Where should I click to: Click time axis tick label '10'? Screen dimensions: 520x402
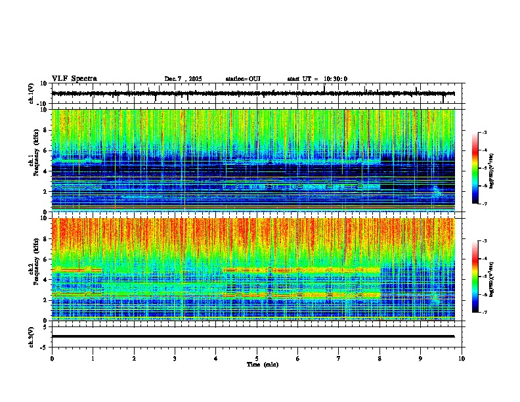(462, 359)
